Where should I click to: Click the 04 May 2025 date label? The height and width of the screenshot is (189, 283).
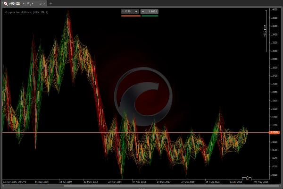tap(261, 182)
